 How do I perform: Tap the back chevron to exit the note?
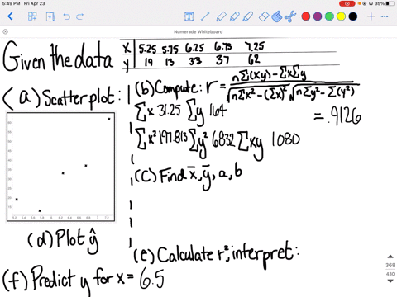coord(10,16)
